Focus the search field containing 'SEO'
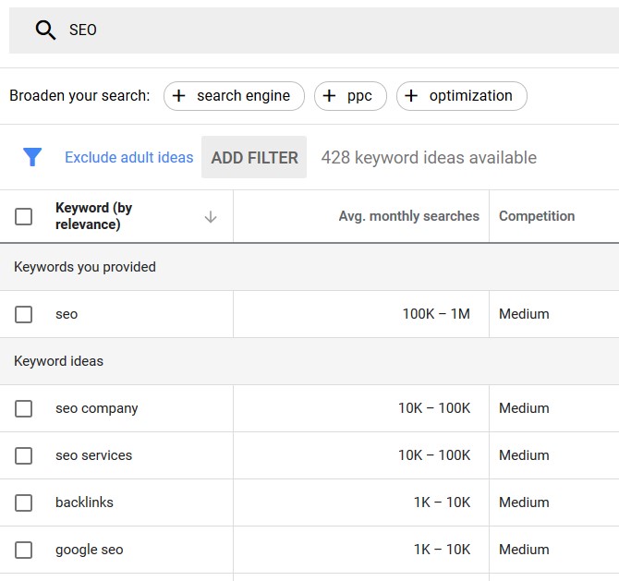This screenshot has width=619, height=581. [x=323, y=30]
